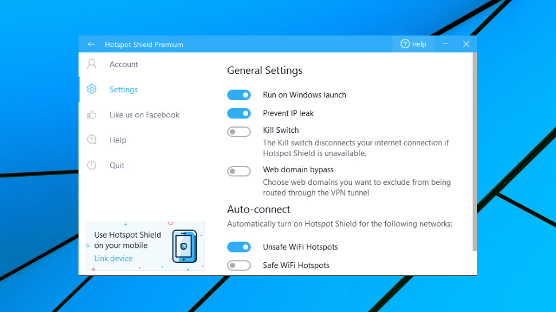
Task: Click the Auto-connect heading
Action: point(259,210)
